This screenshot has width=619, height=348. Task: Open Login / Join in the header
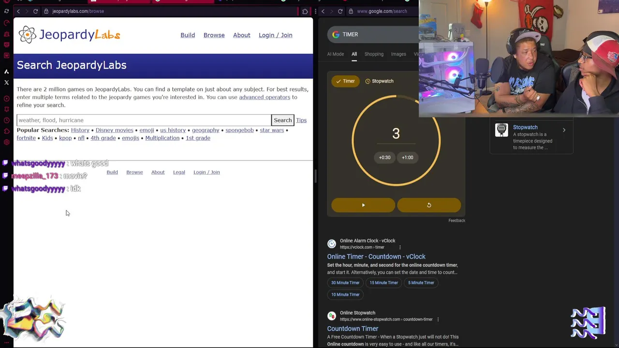[275, 35]
